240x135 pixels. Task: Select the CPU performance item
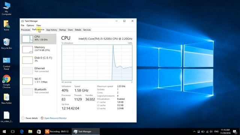pos(38,39)
